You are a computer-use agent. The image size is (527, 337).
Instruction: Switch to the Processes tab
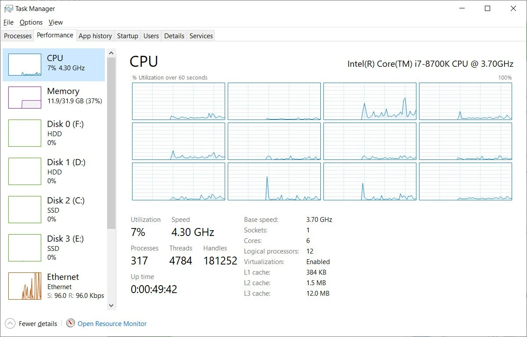18,36
